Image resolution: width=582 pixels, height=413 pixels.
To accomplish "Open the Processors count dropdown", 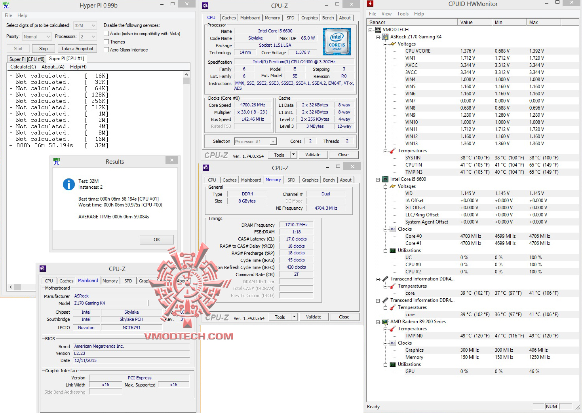I will pyautogui.click(x=88, y=36).
